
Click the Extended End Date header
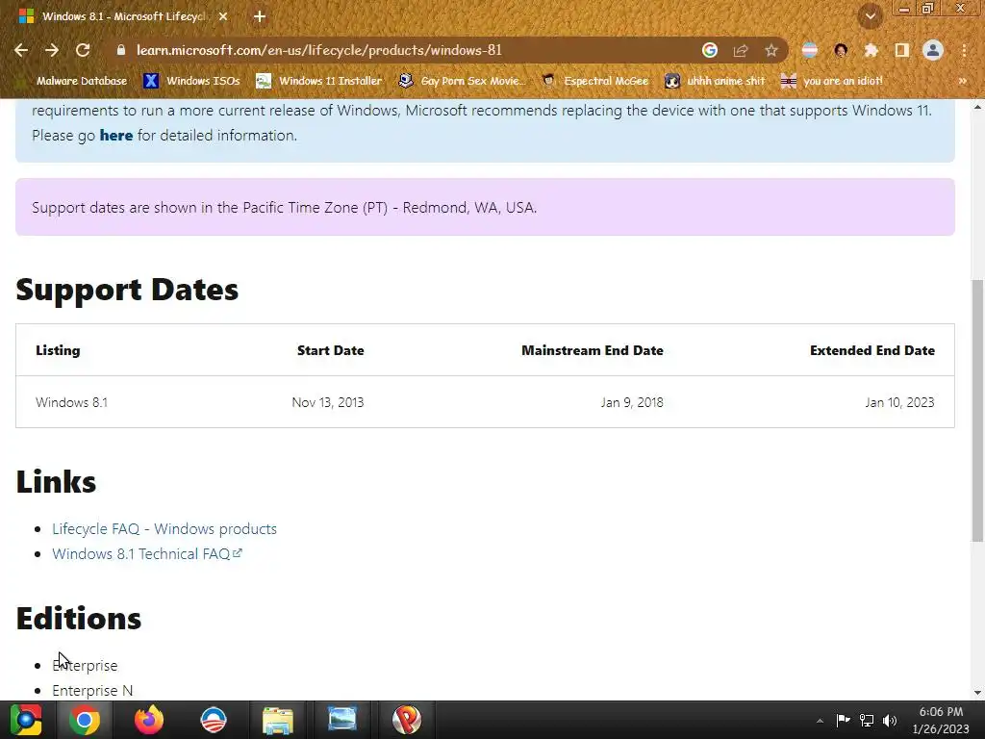[872, 350]
